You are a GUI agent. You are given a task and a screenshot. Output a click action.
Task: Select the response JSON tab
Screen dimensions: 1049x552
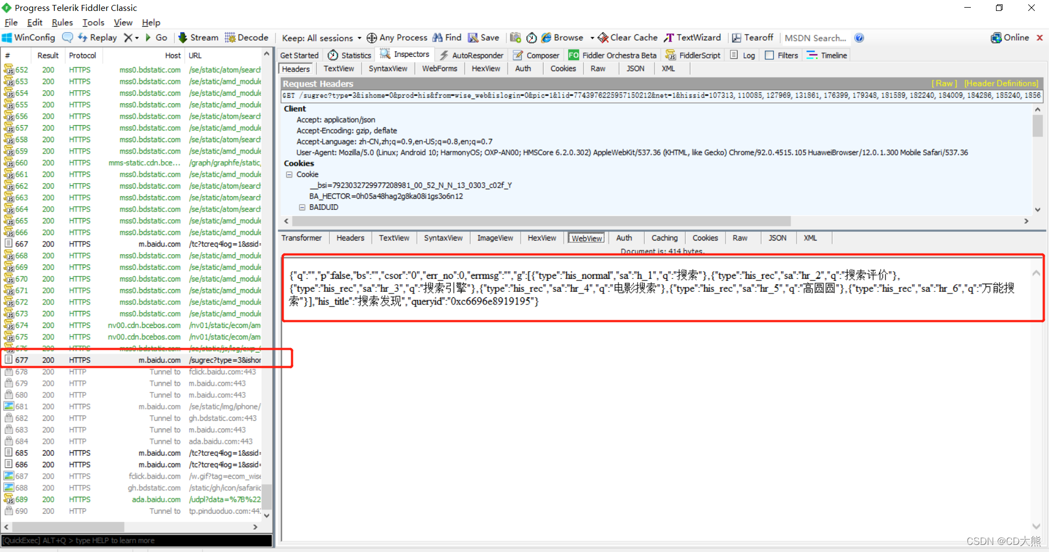[x=777, y=238]
